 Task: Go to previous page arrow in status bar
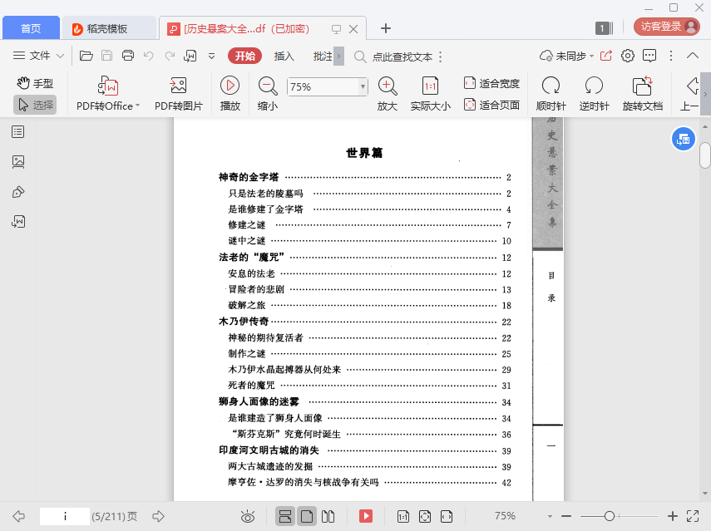[19, 516]
